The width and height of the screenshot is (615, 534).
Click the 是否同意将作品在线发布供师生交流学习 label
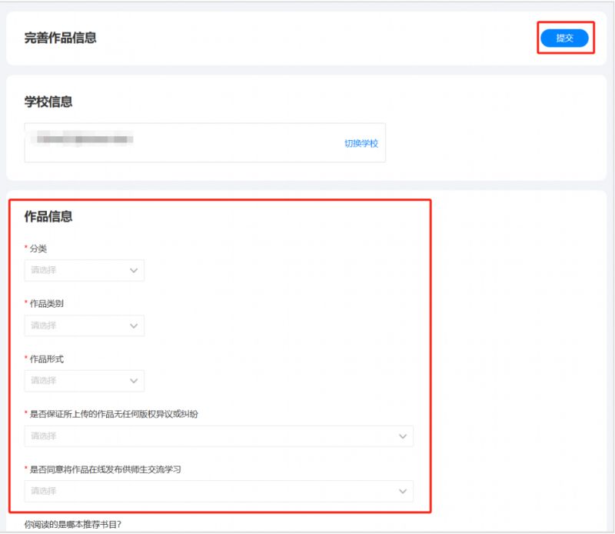[x=105, y=469]
